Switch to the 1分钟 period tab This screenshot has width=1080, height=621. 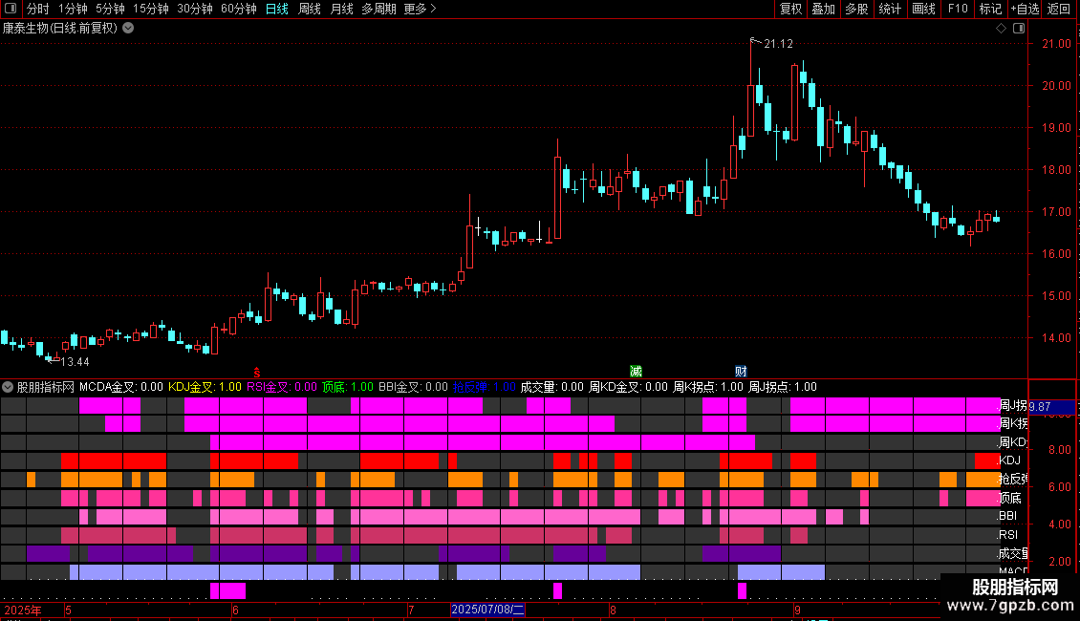73,9
